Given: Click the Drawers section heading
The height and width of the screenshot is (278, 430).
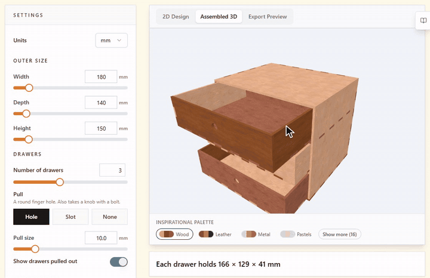Looking at the screenshot, I should pyautogui.click(x=27, y=154).
